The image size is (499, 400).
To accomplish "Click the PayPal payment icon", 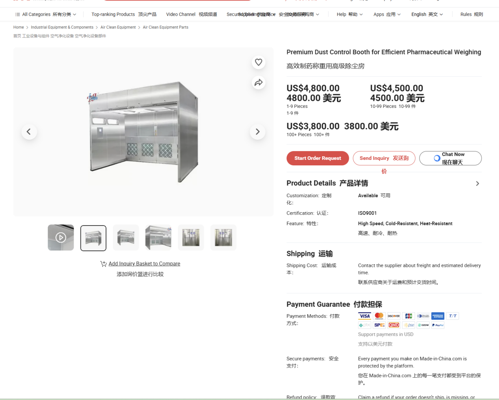I will click(438, 325).
